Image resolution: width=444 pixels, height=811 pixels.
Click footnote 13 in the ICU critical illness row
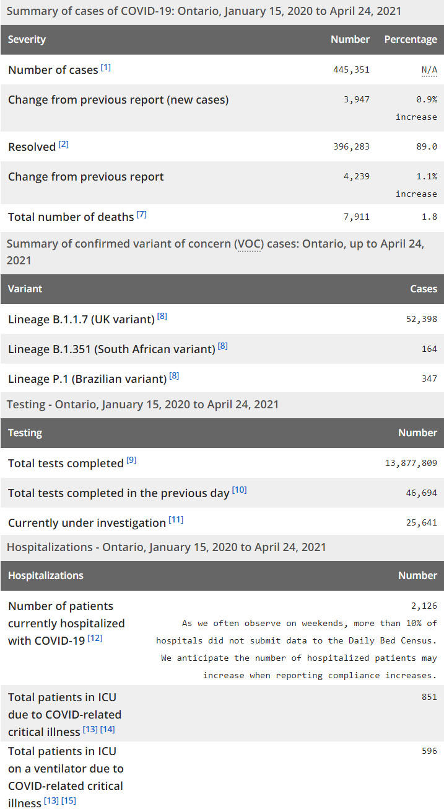[90, 730]
